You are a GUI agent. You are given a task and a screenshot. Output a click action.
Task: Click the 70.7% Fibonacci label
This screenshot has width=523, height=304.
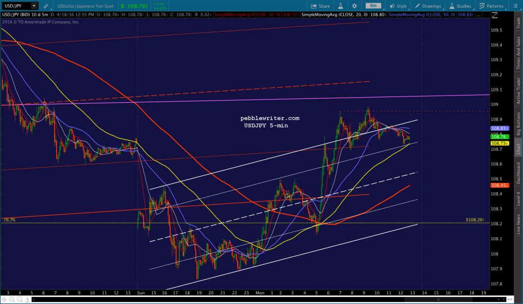click(x=9, y=220)
